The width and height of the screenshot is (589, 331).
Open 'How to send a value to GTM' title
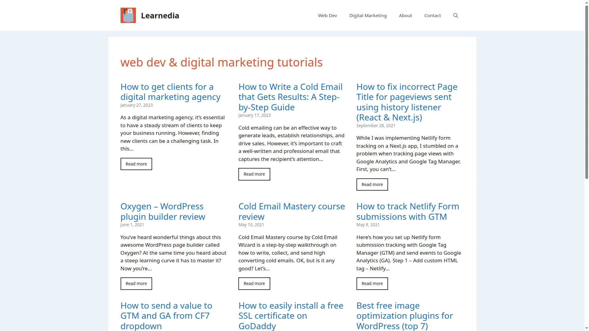[166, 316]
